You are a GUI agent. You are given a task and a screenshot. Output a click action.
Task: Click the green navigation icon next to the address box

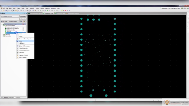(182, 8)
